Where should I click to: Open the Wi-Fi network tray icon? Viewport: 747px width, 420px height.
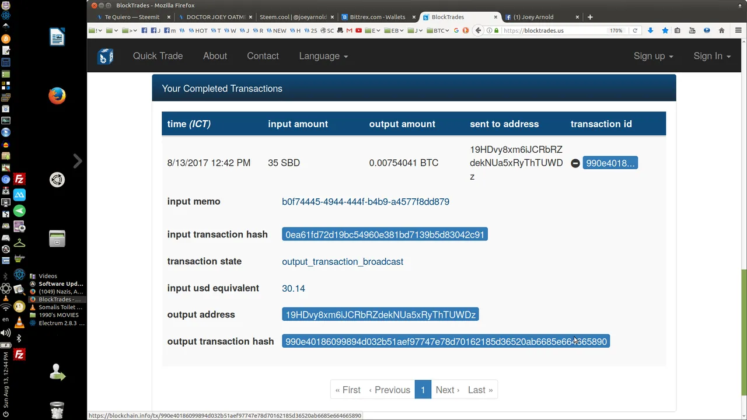6,307
